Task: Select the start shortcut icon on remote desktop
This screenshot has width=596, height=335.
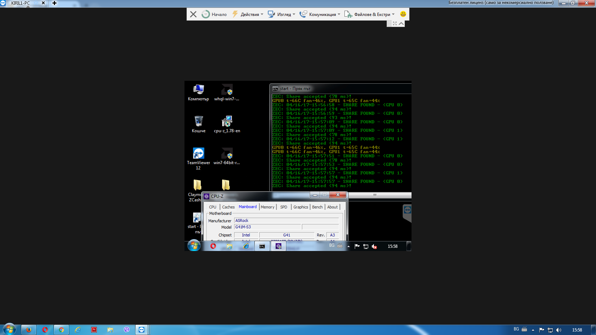Action: [x=194, y=223]
